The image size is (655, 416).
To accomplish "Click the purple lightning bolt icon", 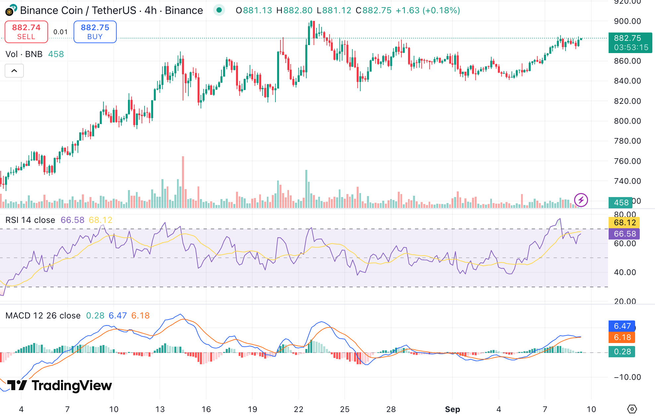I will click(581, 200).
